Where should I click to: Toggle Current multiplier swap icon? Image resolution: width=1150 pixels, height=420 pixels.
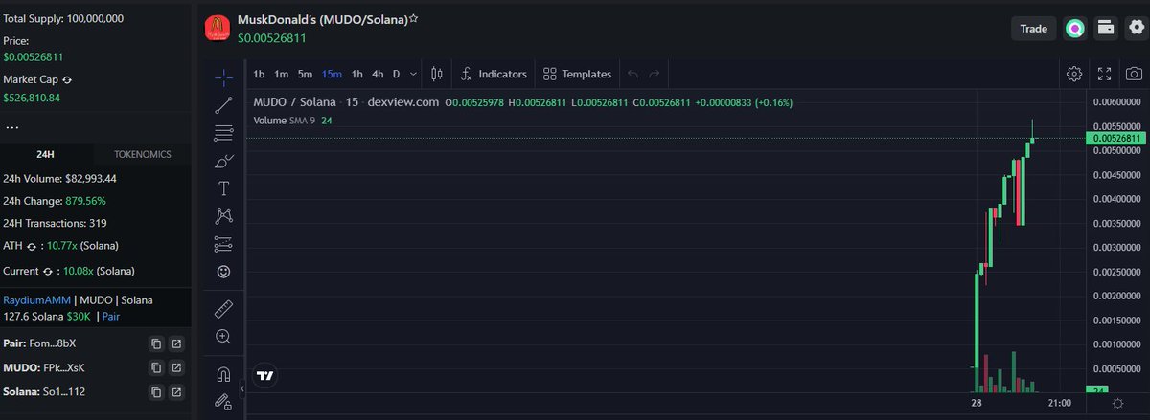(49, 271)
